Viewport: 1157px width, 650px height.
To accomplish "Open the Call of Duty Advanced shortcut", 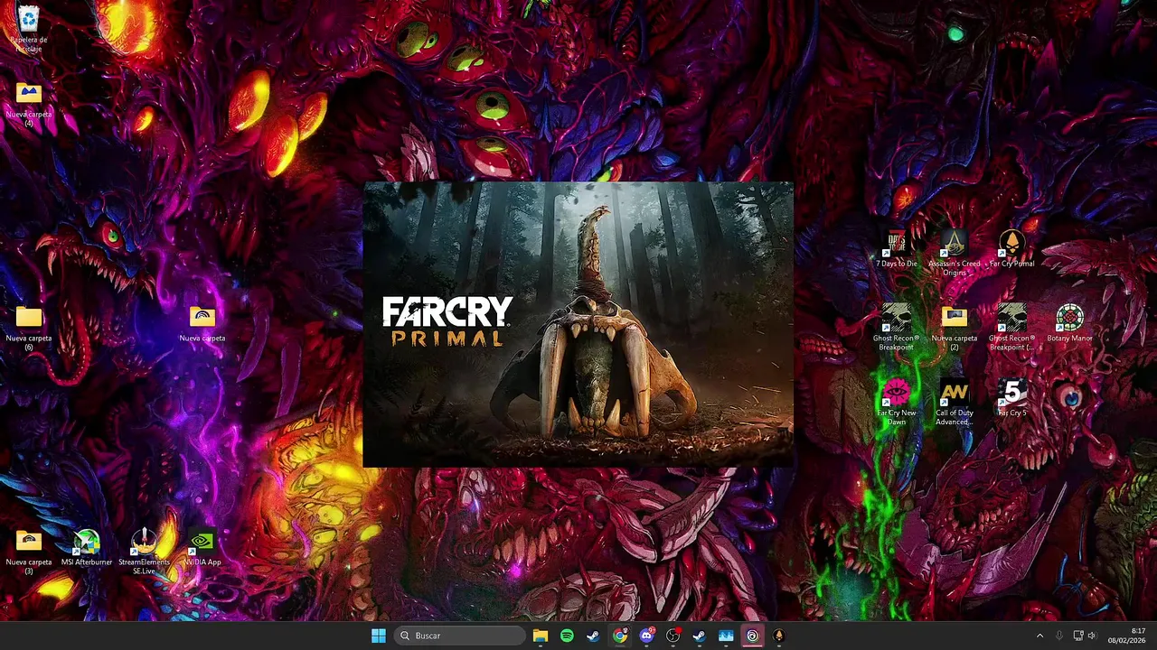I will pyautogui.click(x=954, y=403).
